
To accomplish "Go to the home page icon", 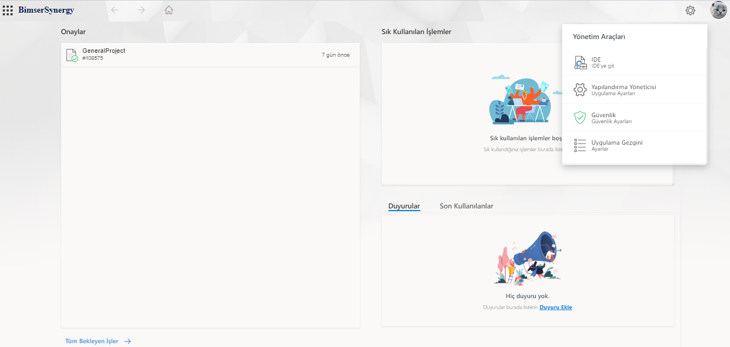I will 169,10.
